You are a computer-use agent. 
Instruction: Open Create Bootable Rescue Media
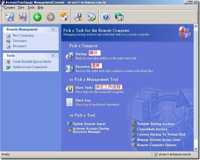coord(32,62)
